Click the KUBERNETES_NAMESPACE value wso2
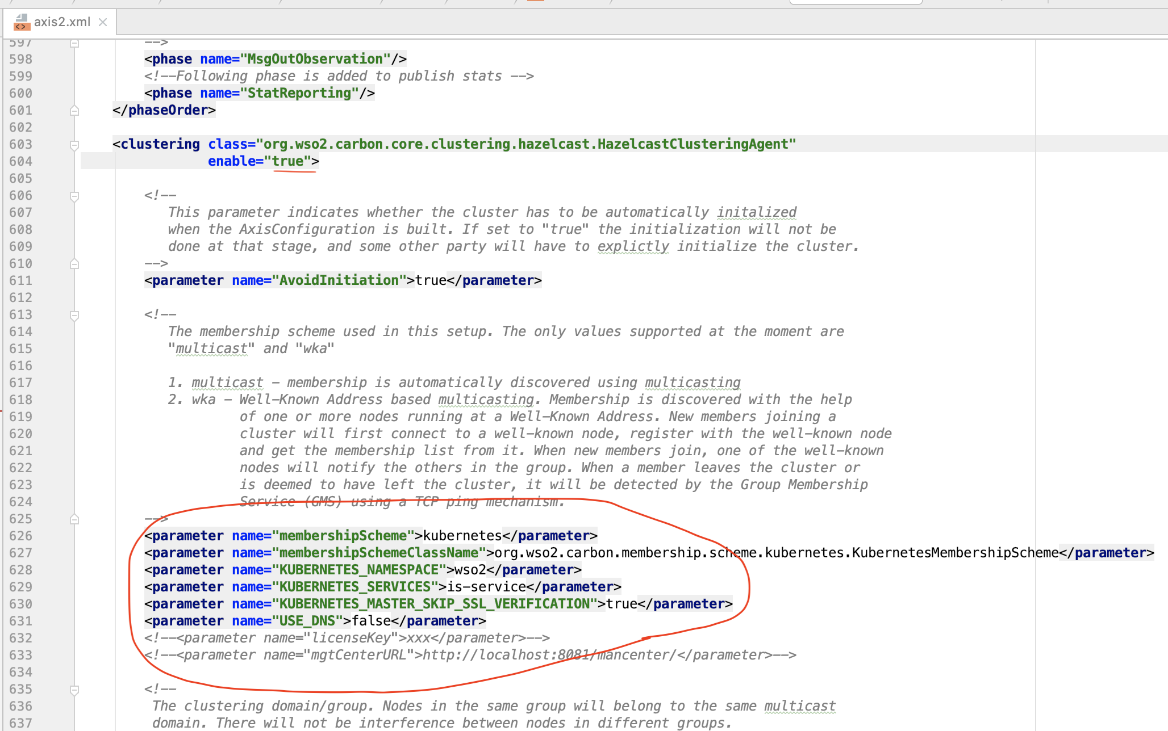1168x731 pixels. [x=470, y=570]
